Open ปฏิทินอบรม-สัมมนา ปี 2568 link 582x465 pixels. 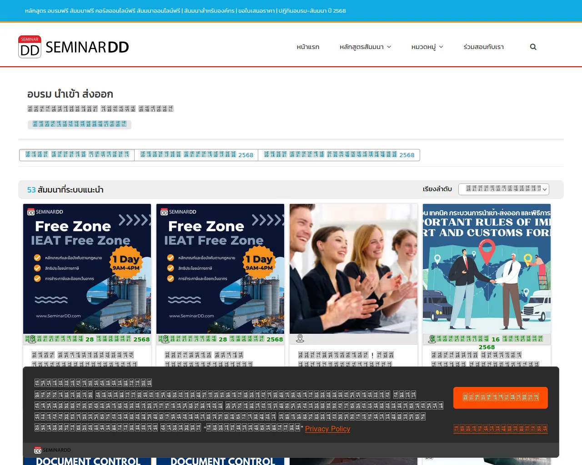click(312, 10)
